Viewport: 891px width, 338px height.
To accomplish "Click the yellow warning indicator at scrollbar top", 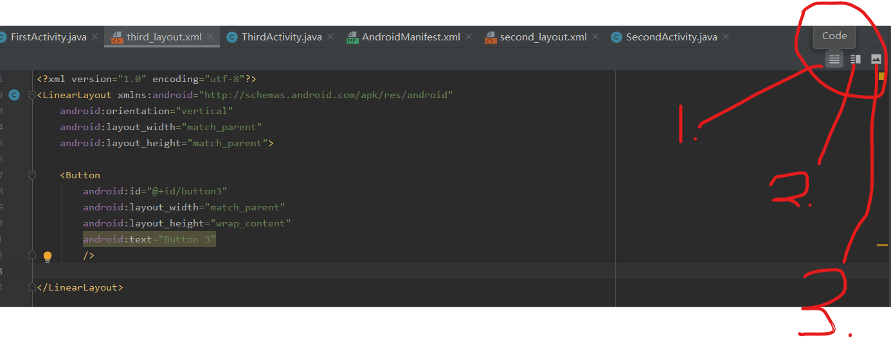I will click(x=881, y=76).
